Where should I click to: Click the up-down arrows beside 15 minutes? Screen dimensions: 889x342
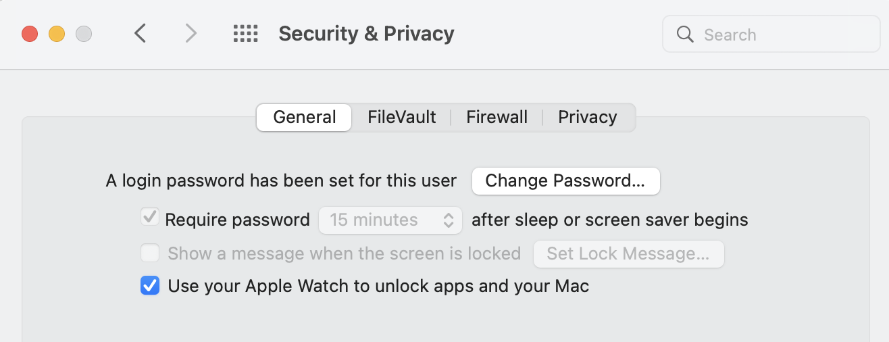tap(449, 220)
